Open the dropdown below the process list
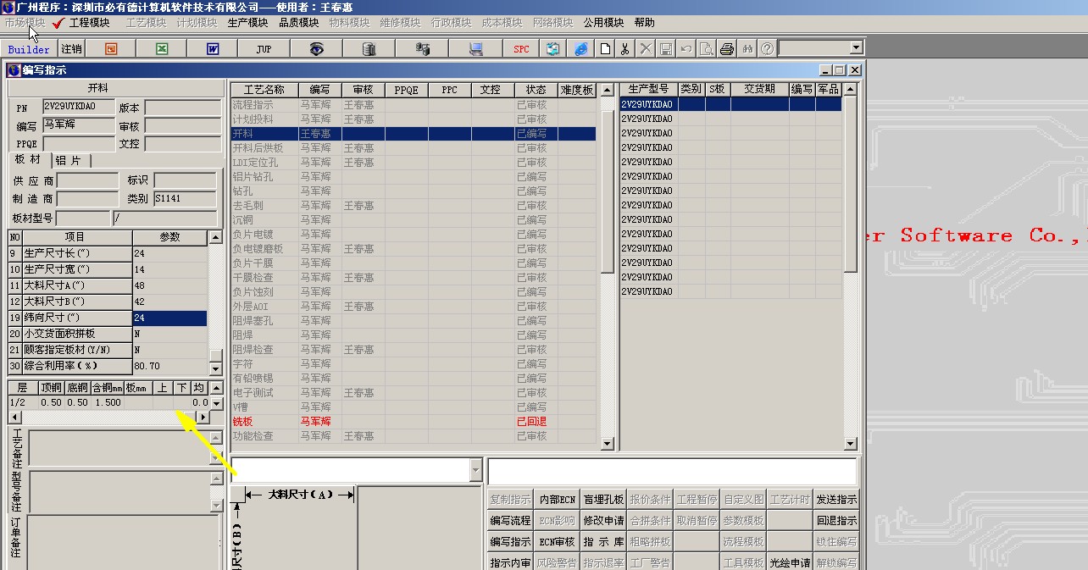The image size is (1088, 570). (475, 470)
